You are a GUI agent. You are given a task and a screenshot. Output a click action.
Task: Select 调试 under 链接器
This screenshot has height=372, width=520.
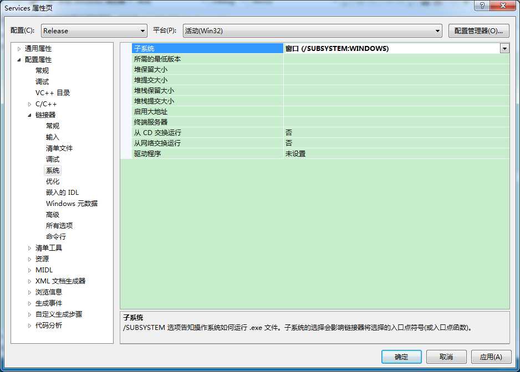[x=53, y=159]
